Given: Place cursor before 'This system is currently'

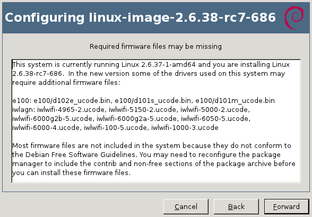Looking at the screenshot, I should click(13, 65).
